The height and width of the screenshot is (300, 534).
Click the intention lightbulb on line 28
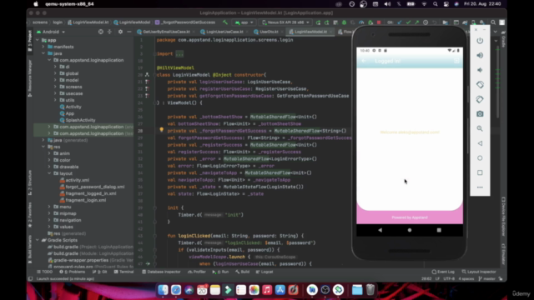(161, 130)
